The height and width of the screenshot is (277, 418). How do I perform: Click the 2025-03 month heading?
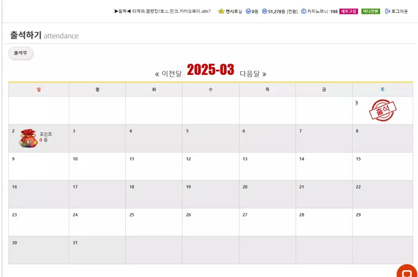pyautogui.click(x=210, y=70)
